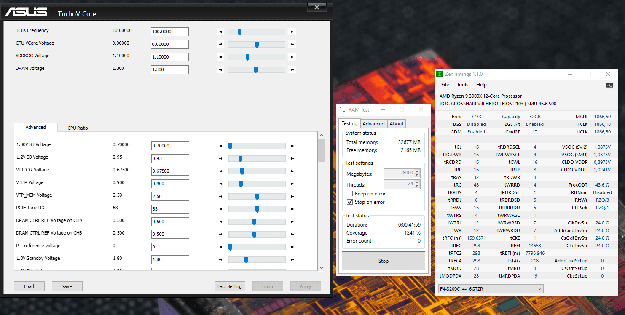Click the PLL reference voltage slider
Viewport: 625px width, 315px height.
point(257,247)
